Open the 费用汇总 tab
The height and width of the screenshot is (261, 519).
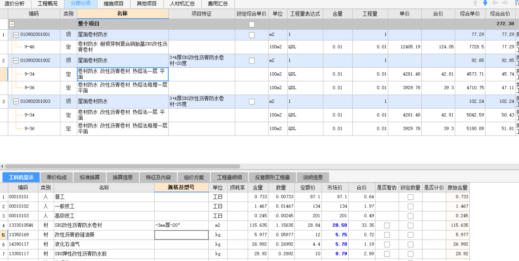pos(218,4)
